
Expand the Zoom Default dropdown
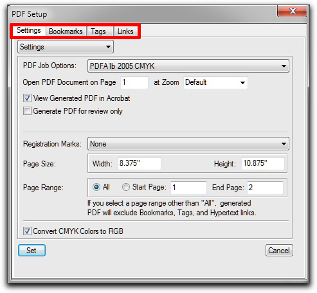[x=215, y=82]
